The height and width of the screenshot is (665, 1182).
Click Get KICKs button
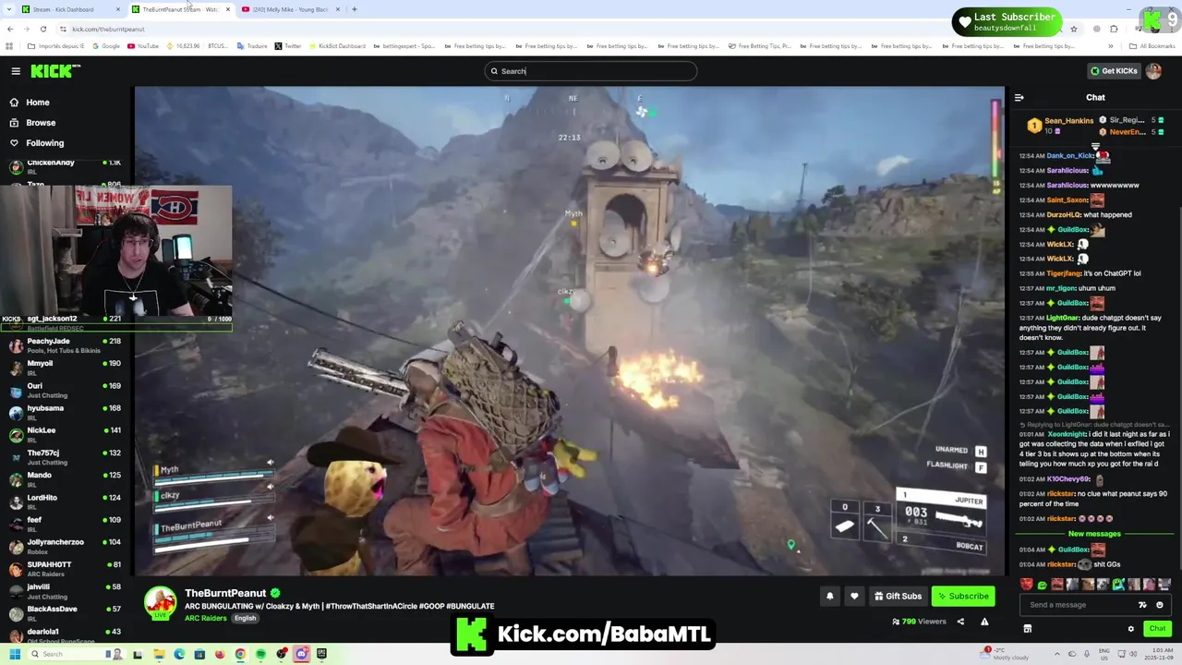coord(1114,71)
